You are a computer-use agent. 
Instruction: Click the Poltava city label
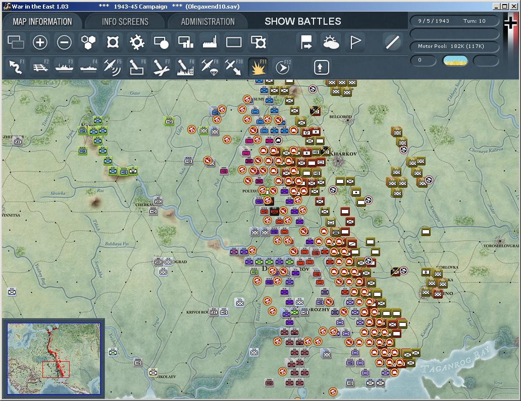(250, 191)
